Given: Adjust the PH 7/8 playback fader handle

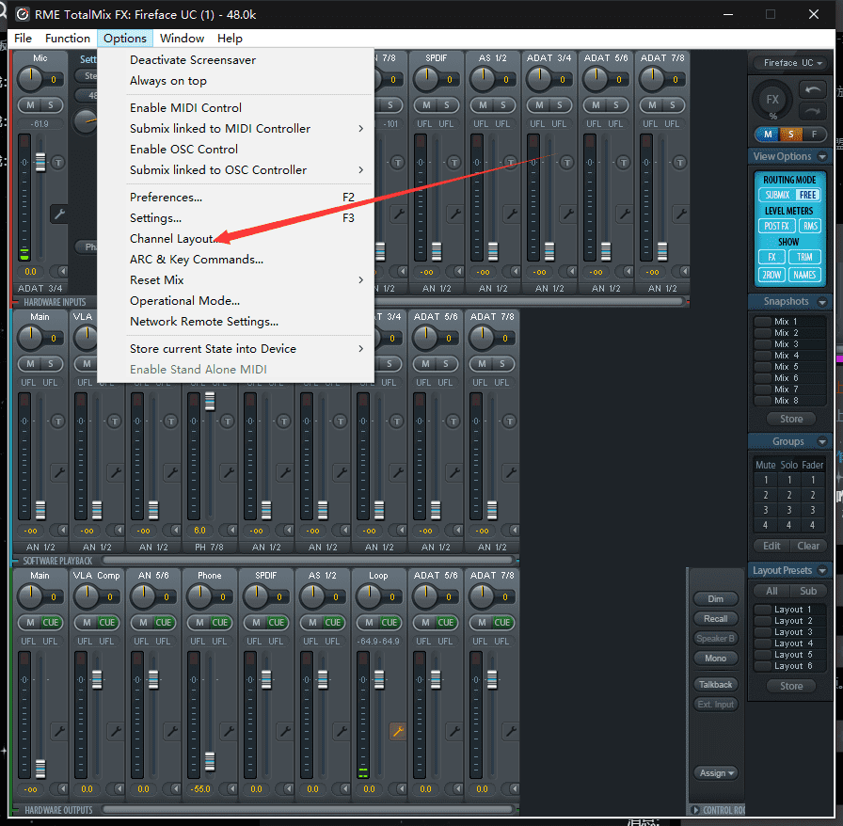Looking at the screenshot, I should point(210,401).
